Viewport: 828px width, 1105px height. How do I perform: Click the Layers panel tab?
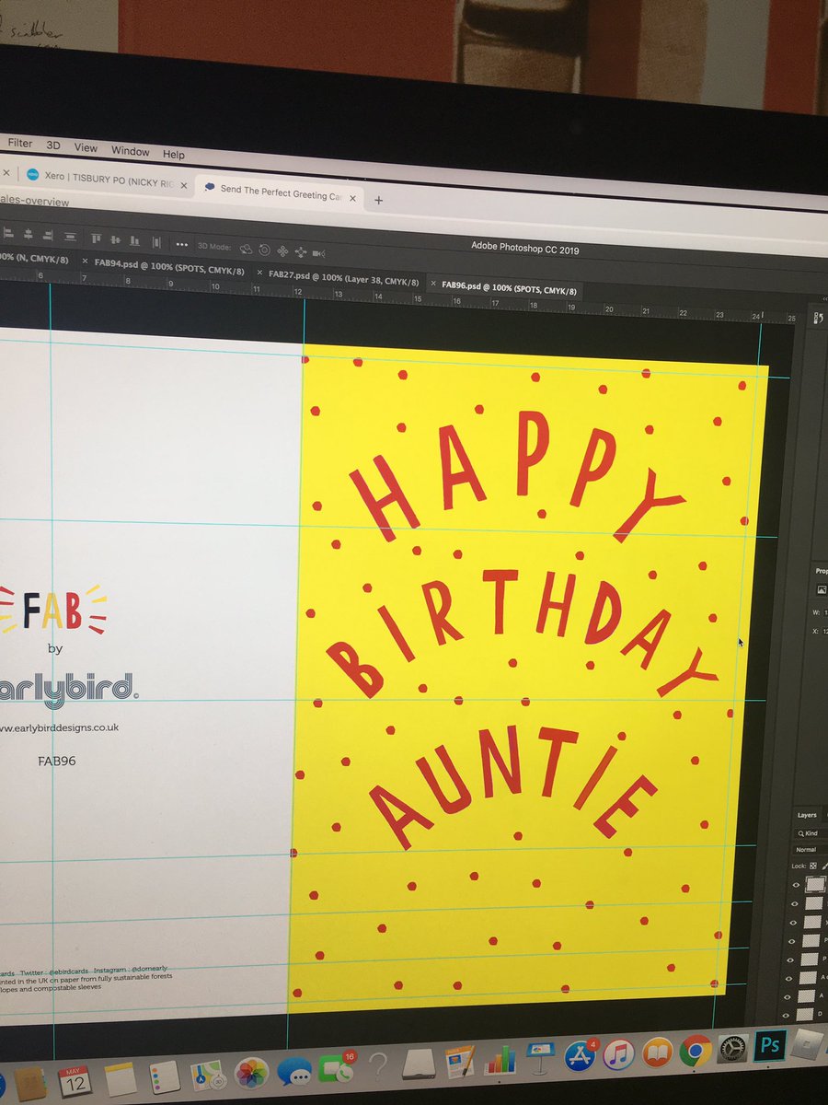807,815
